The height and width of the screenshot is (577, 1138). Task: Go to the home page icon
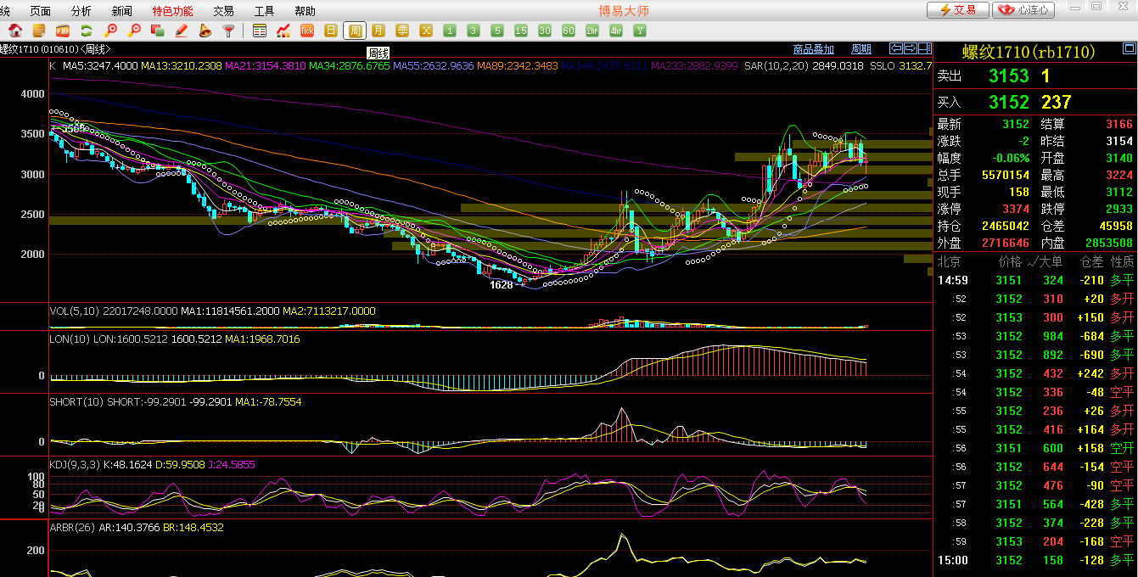(x=14, y=31)
